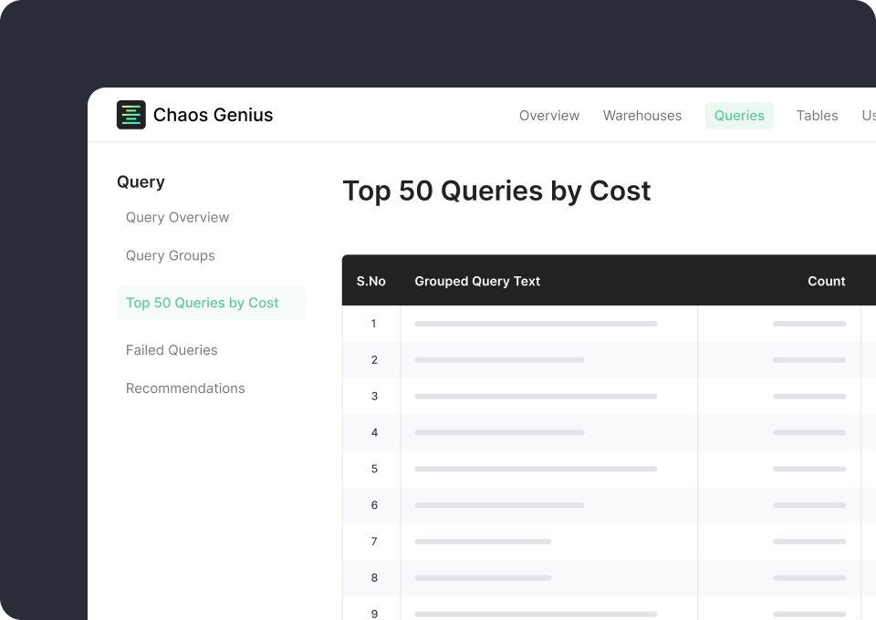876x620 pixels.
Task: Open Recommendations from the sidebar
Action: tap(185, 388)
